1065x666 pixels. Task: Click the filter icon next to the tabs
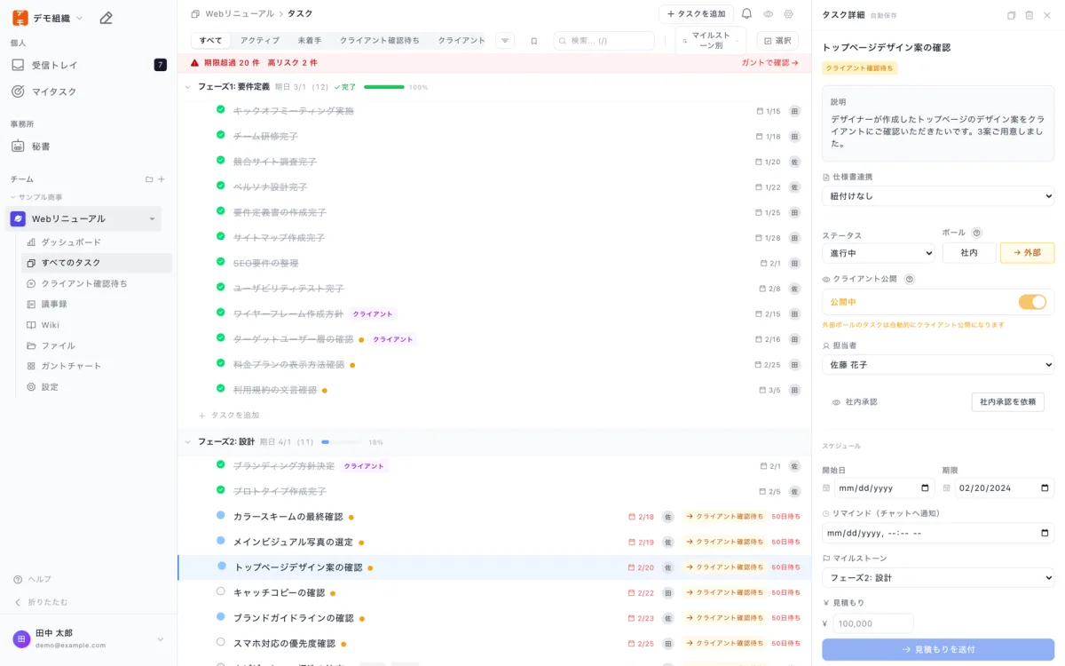(x=505, y=41)
